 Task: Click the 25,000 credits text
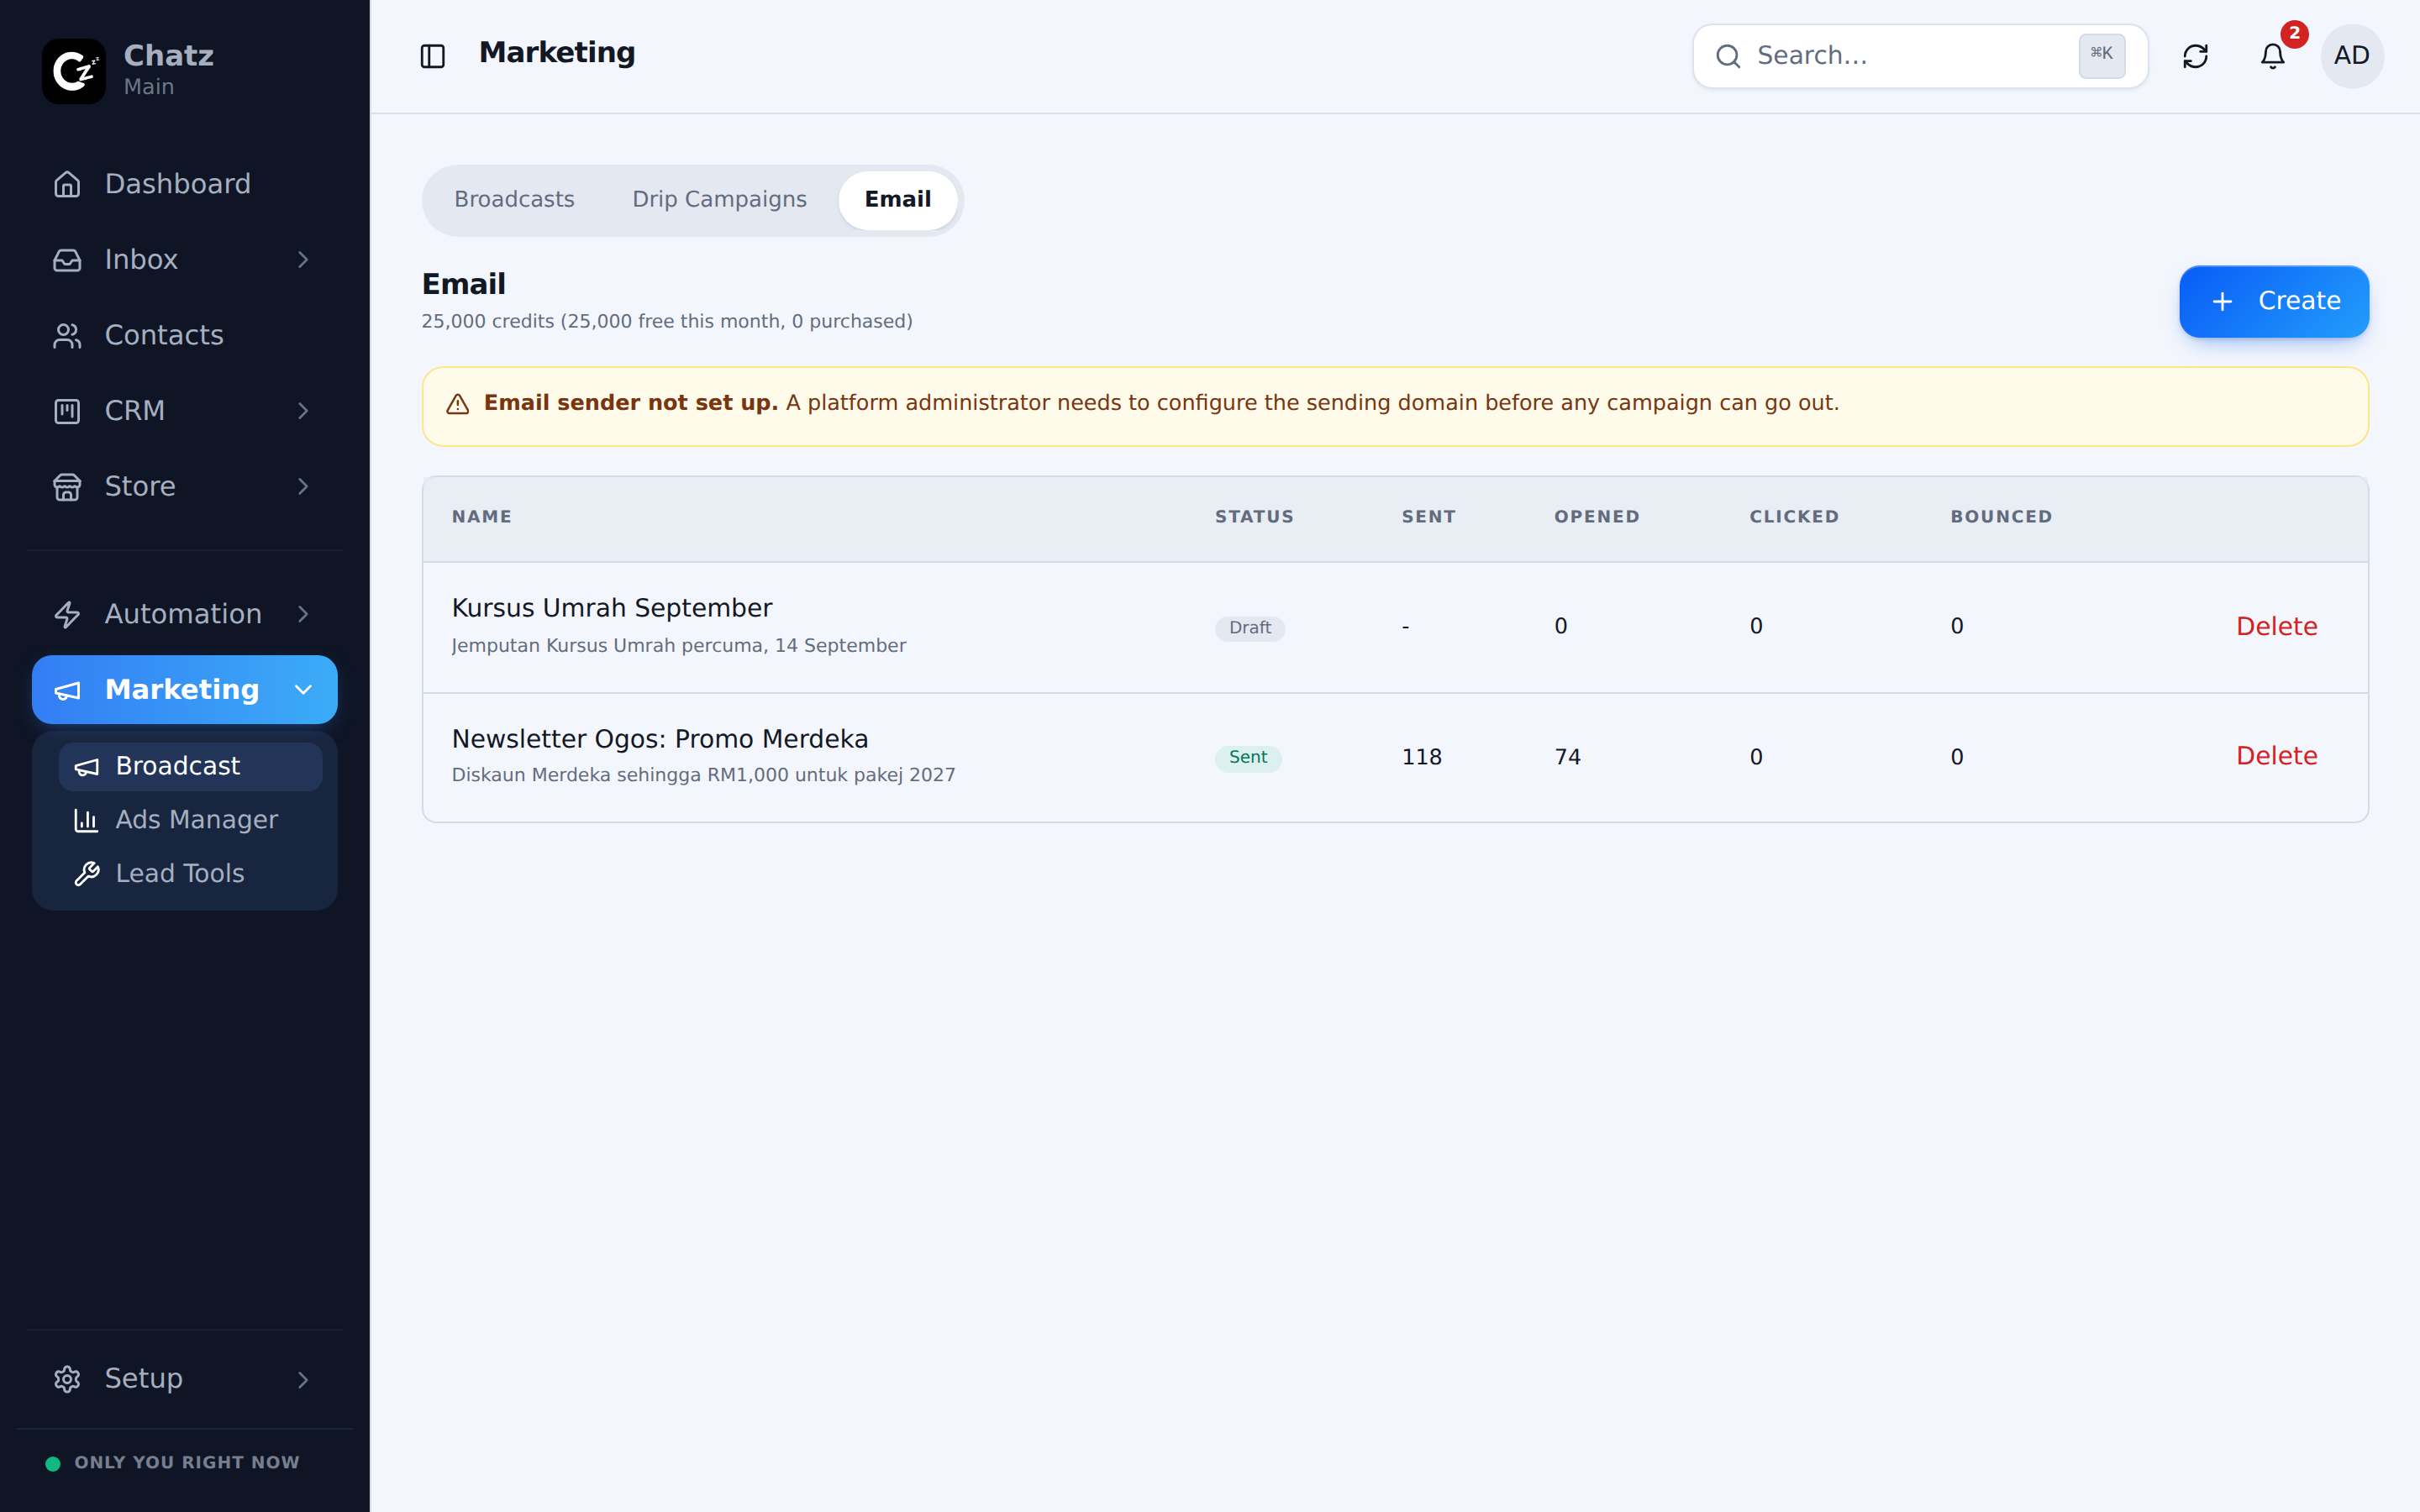(x=667, y=322)
